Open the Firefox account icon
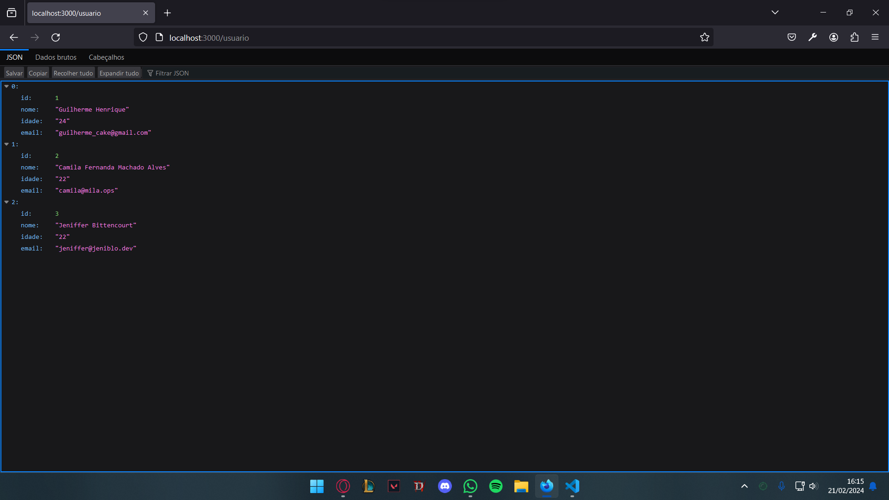 (833, 37)
